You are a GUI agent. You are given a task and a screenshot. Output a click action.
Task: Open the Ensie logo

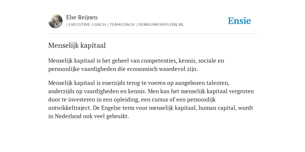(x=239, y=21)
